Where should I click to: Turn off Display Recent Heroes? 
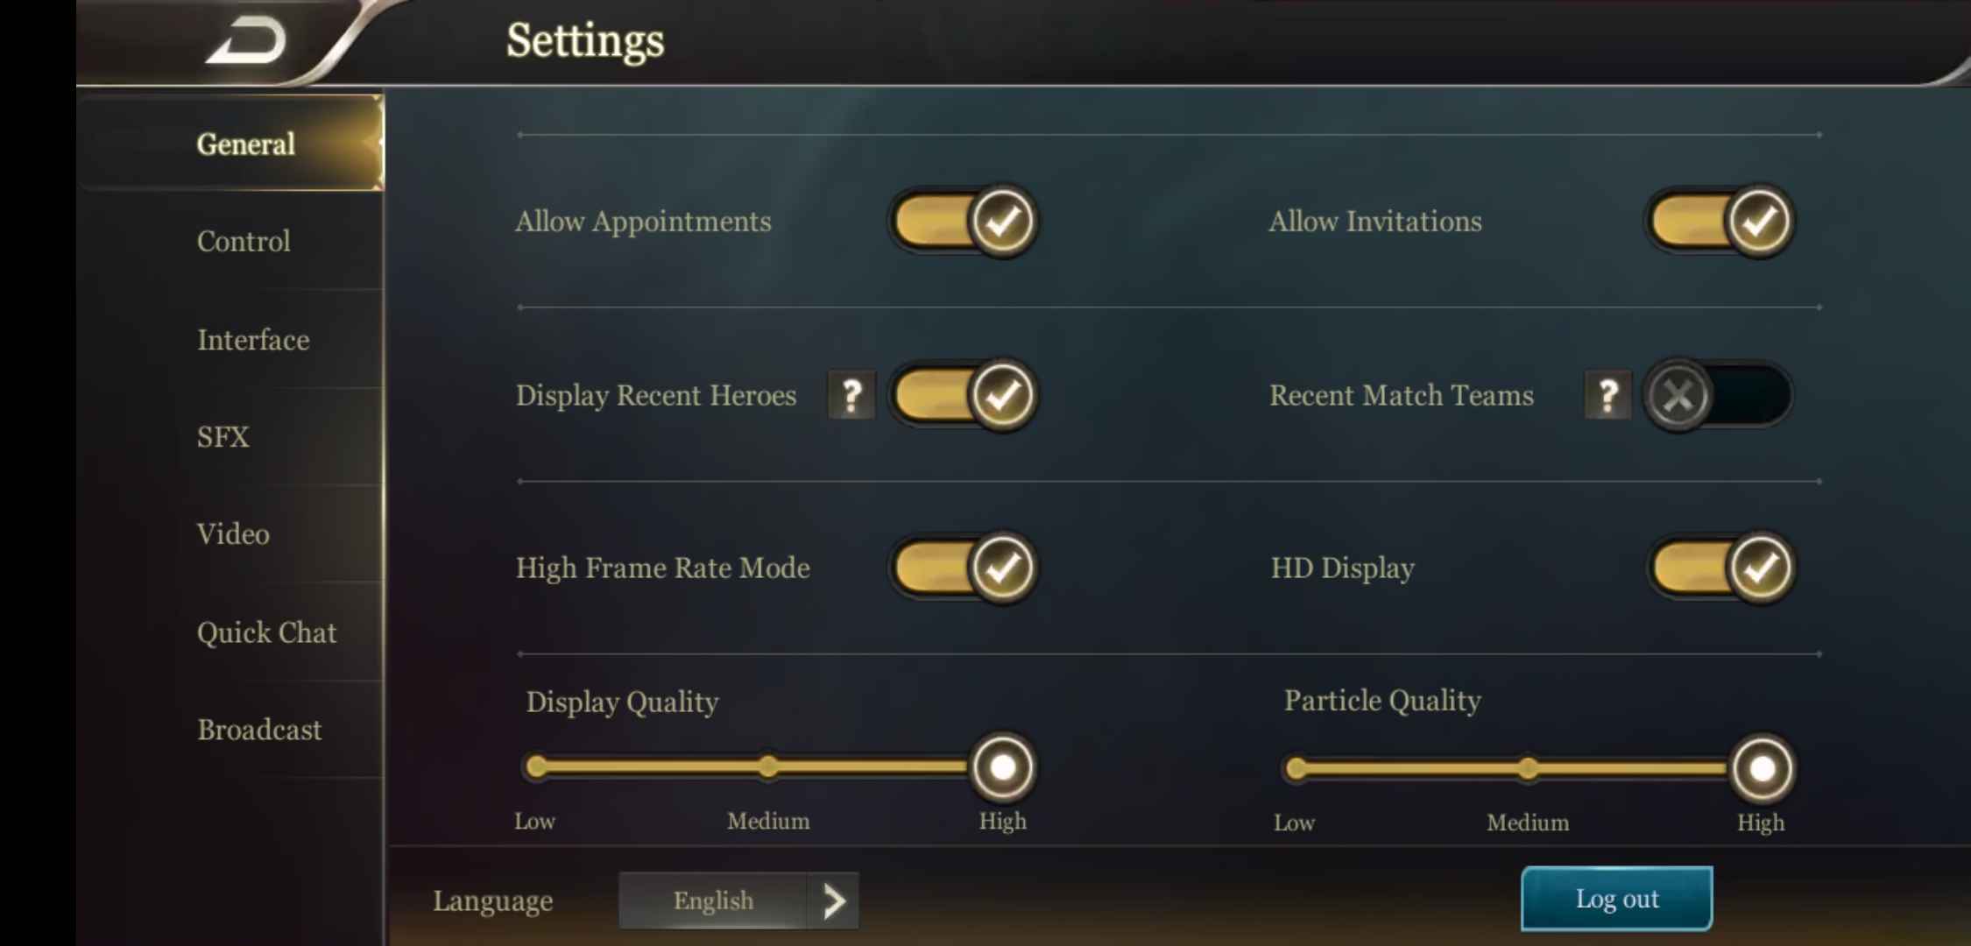pyautogui.click(x=964, y=394)
